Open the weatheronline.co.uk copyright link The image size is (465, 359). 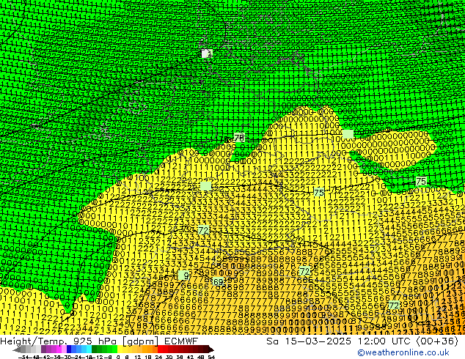click(x=403, y=352)
